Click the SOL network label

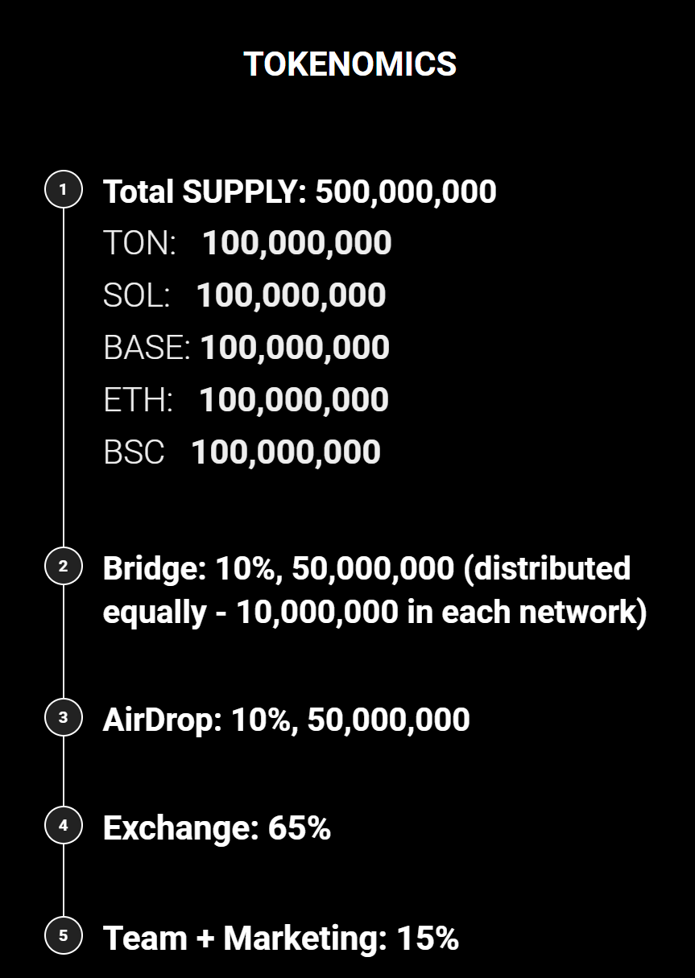coord(137,295)
